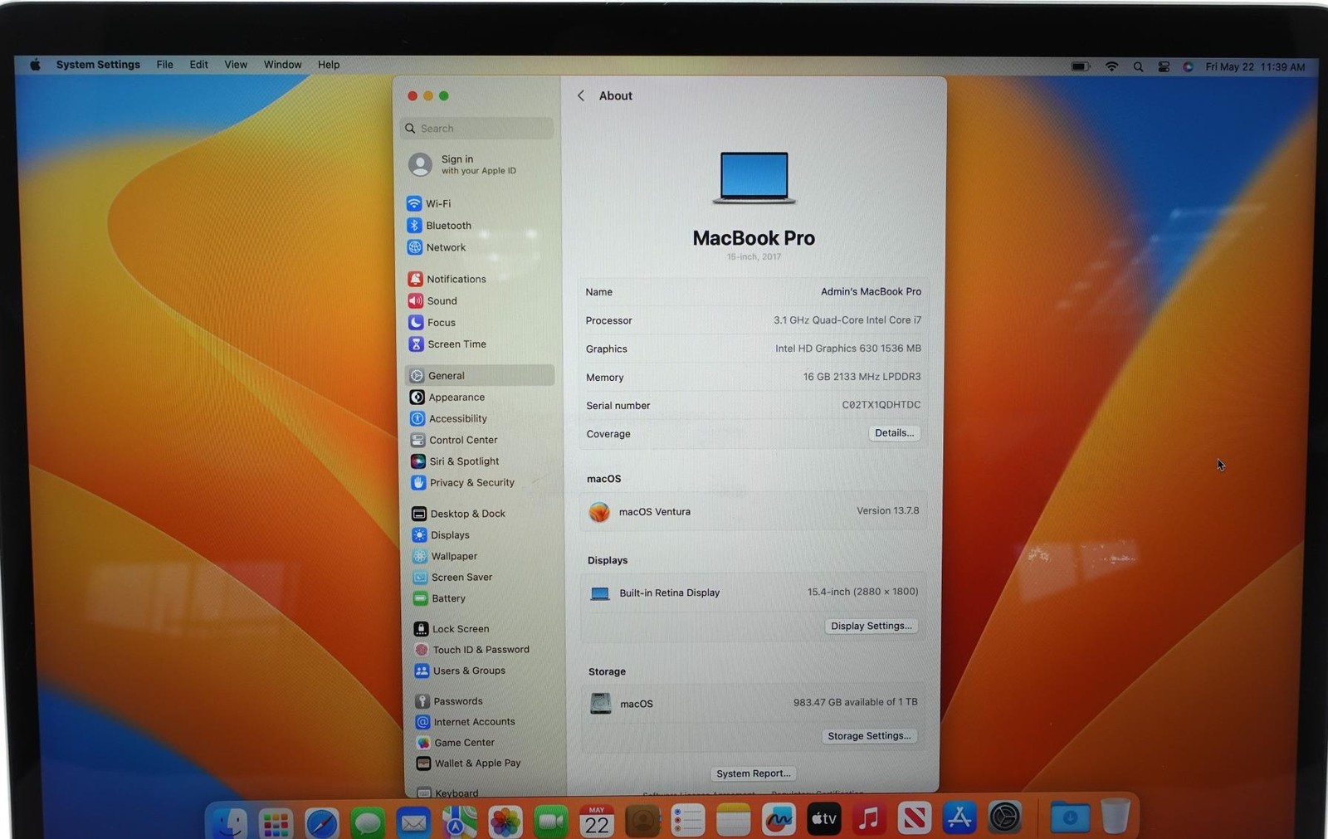Open Spotlight search from the menu bar
1328x839 pixels.
pos(1138,67)
